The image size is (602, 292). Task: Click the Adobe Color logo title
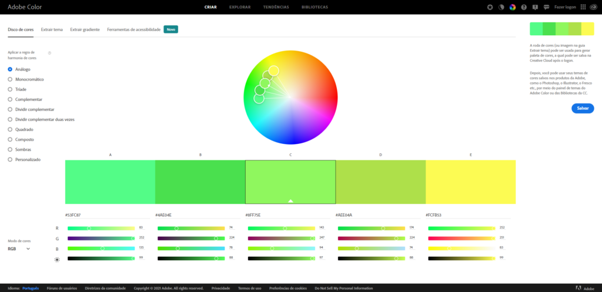[25, 7]
